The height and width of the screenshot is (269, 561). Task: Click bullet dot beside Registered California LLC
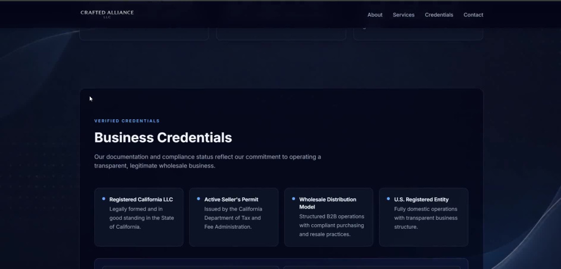click(104, 198)
